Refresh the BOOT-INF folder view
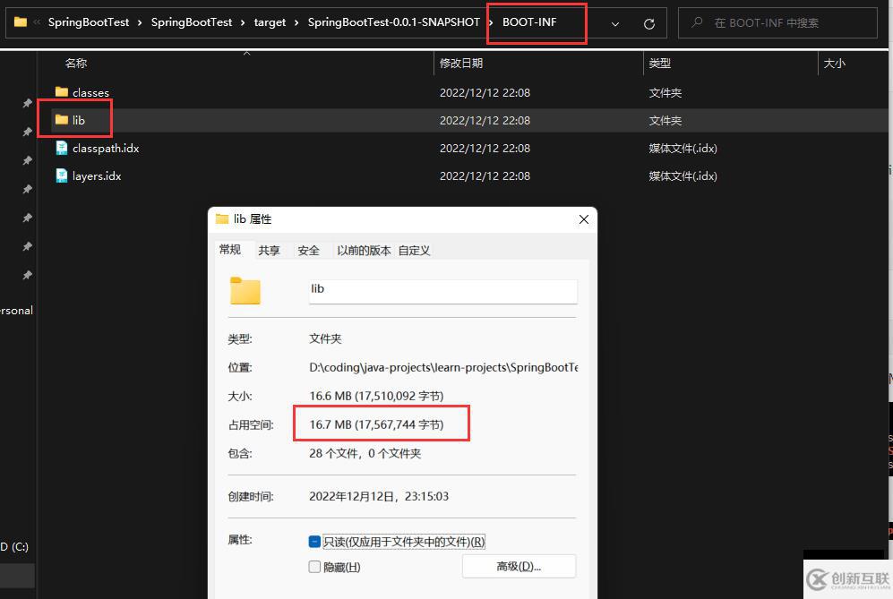The image size is (893, 599). click(648, 24)
